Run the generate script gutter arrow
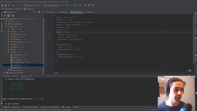The height and width of the screenshot is (111, 197). pyautogui.click(x=49, y=39)
